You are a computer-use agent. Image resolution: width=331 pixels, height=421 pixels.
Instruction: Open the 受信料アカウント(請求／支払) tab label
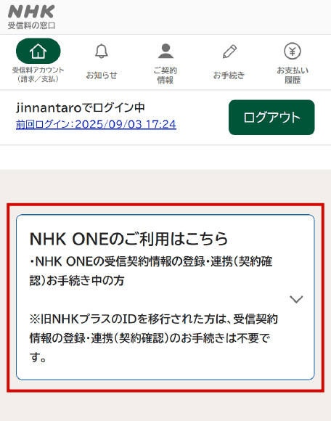pos(38,75)
